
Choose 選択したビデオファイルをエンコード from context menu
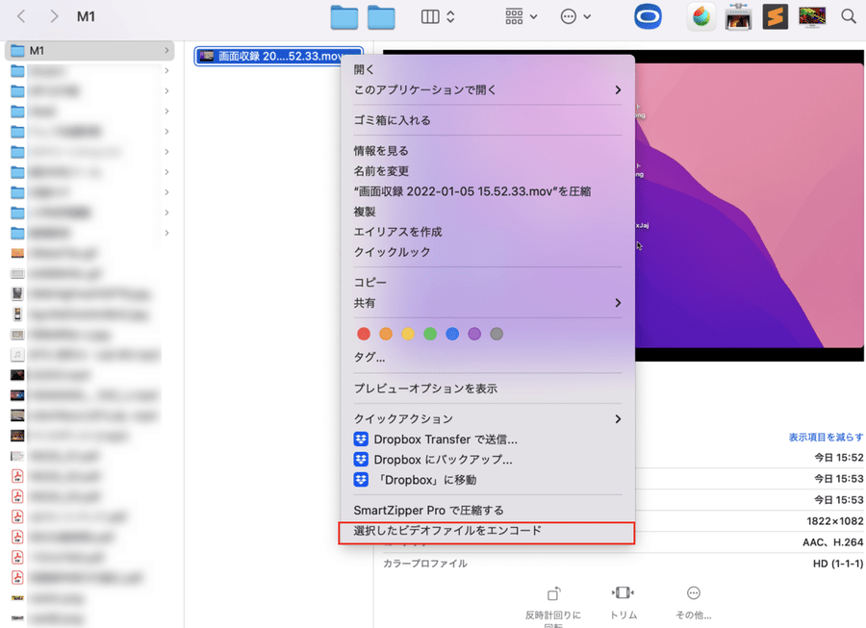click(x=447, y=531)
